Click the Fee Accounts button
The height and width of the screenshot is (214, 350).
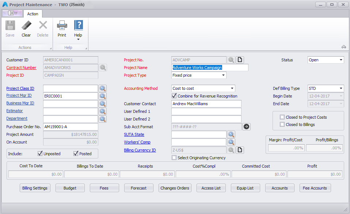[315, 188]
